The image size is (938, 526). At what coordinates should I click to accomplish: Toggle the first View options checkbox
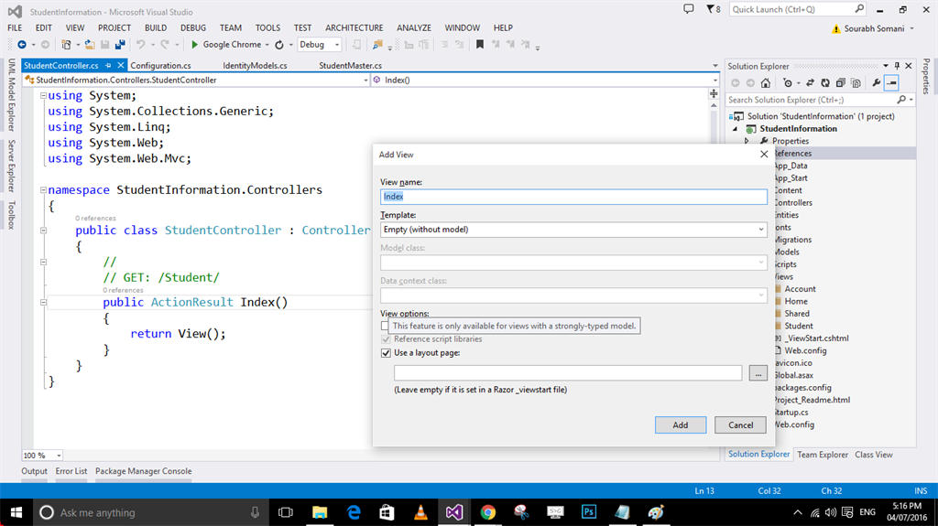385,326
